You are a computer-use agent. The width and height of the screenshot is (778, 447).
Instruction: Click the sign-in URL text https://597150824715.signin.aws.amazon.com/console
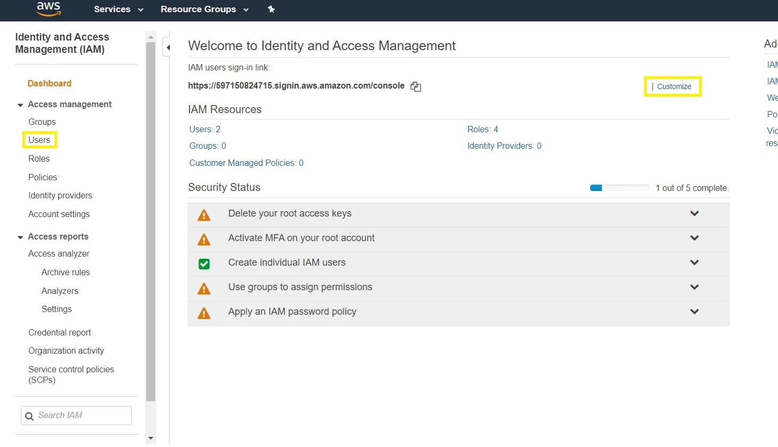pyautogui.click(x=296, y=86)
